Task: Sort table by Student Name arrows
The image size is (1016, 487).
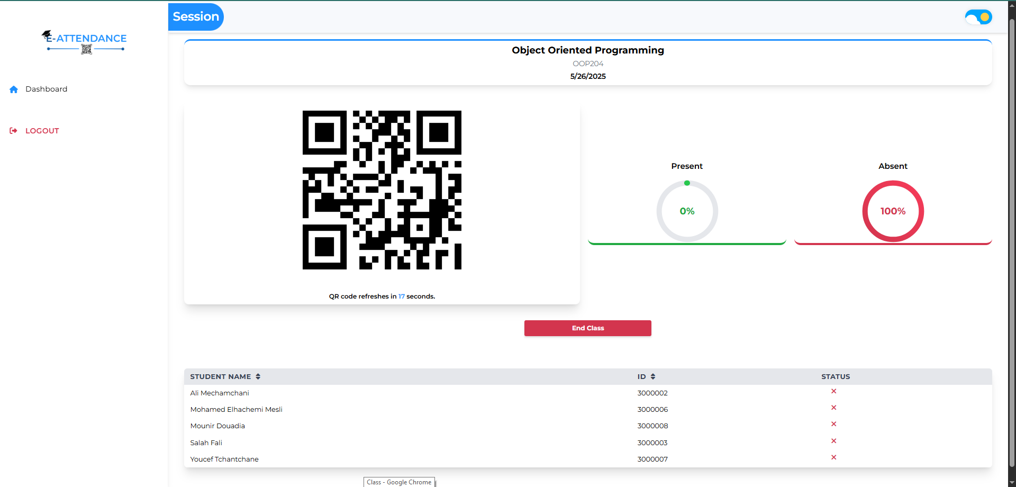Action: [258, 377]
